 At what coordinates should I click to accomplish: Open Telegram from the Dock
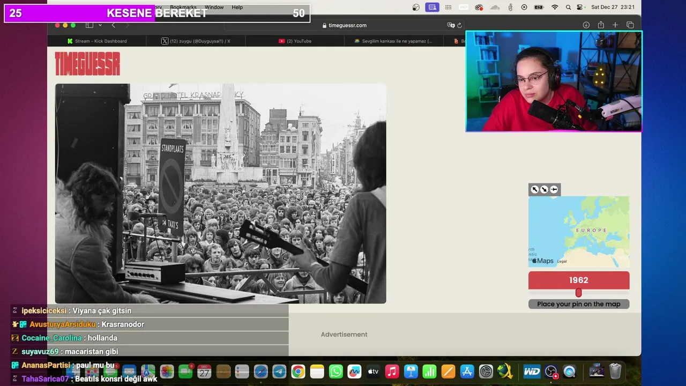coord(279,371)
